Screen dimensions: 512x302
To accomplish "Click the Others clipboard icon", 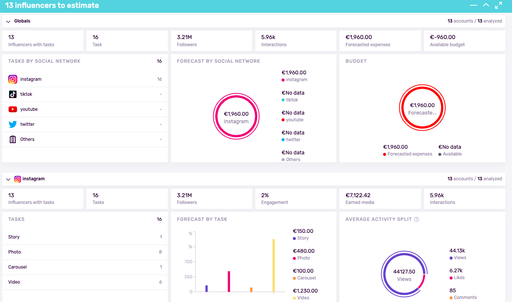I will coord(13,139).
